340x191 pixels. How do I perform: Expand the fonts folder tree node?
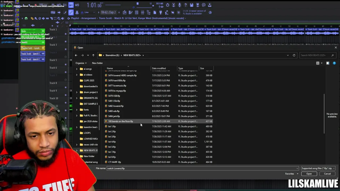point(77,110)
